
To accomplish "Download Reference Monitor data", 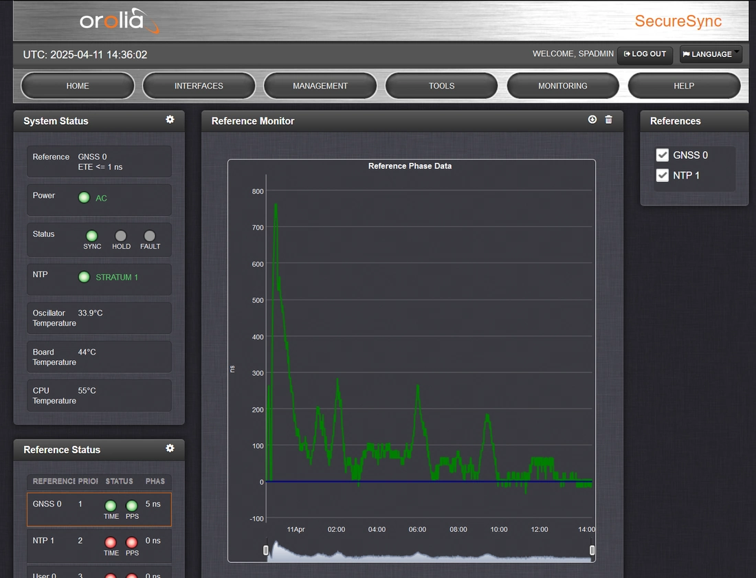I will (592, 120).
